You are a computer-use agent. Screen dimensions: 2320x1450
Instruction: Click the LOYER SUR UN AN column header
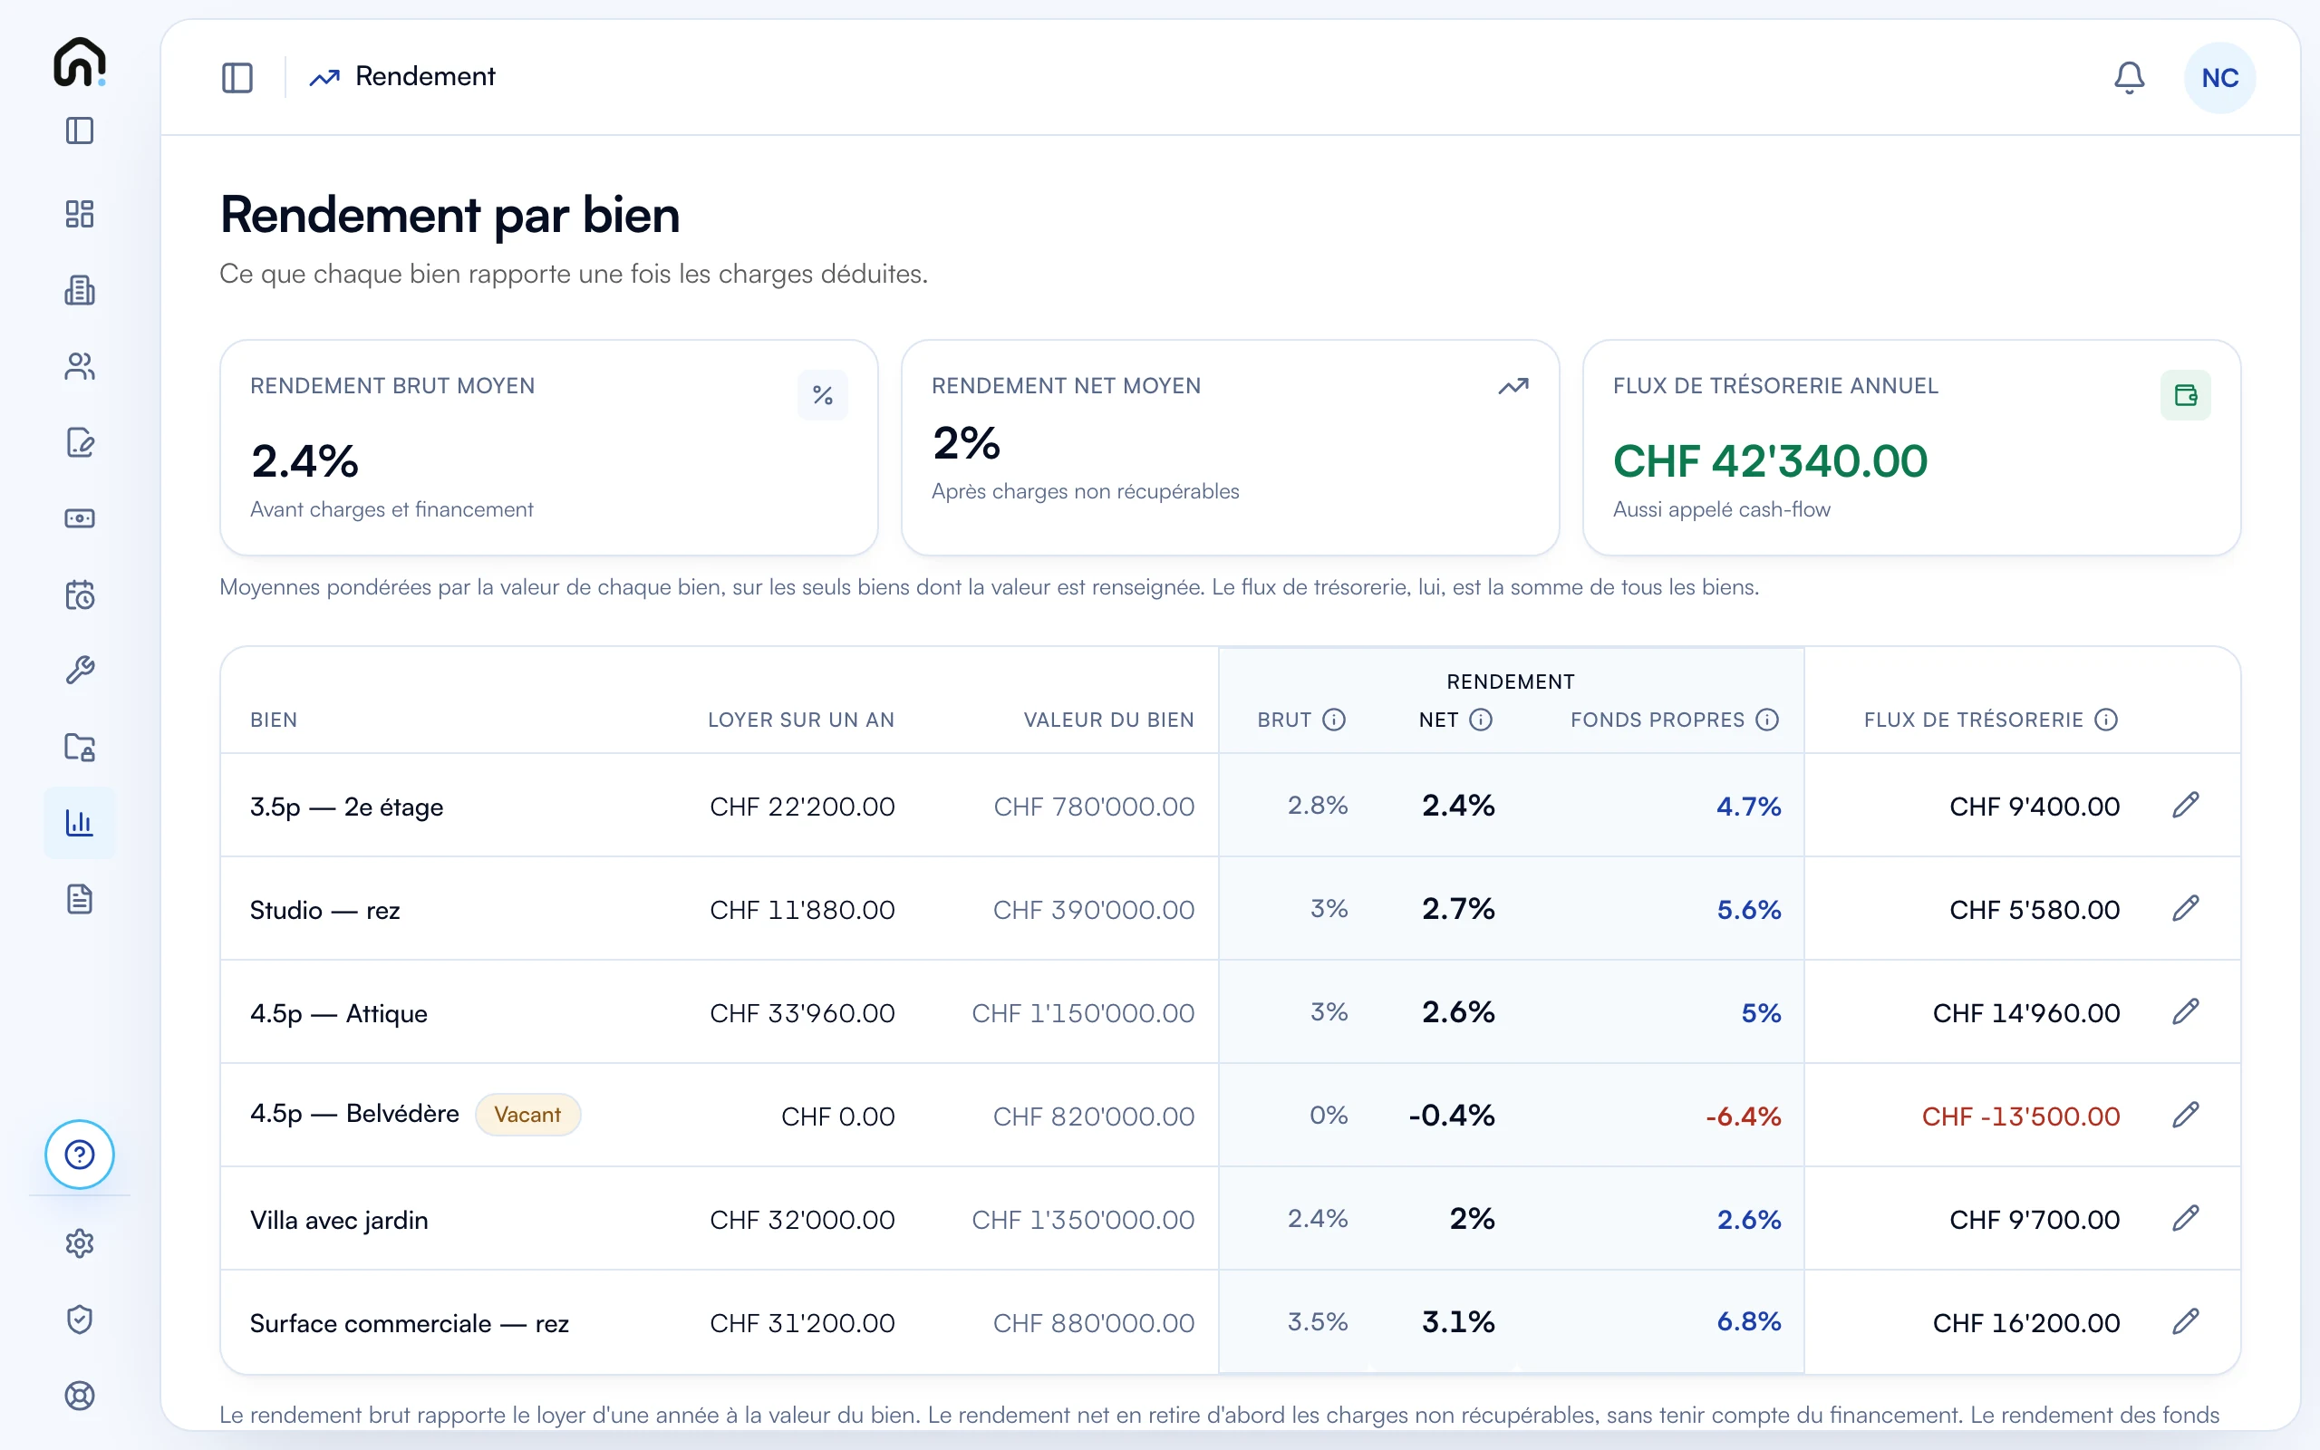[800, 720]
